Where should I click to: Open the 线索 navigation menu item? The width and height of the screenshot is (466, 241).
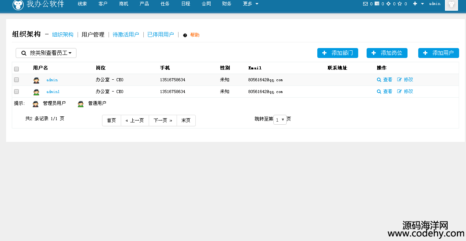(x=82, y=4)
